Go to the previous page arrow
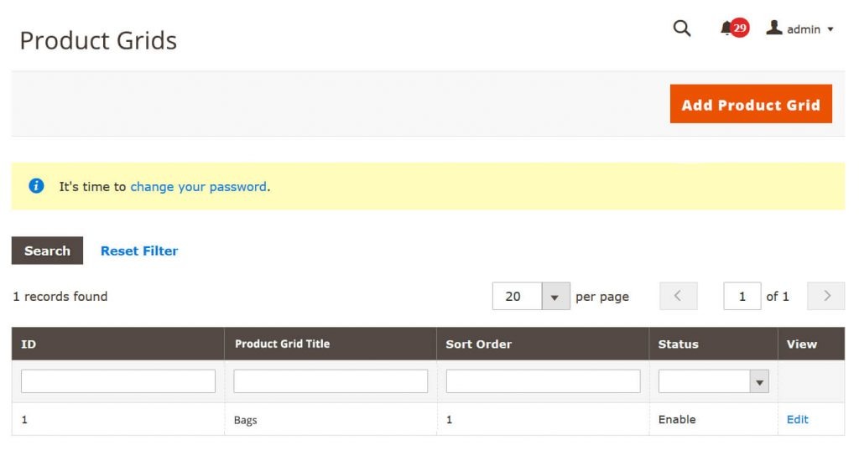The image size is (859, 461). pyautogui.click(x=678, y=296)
